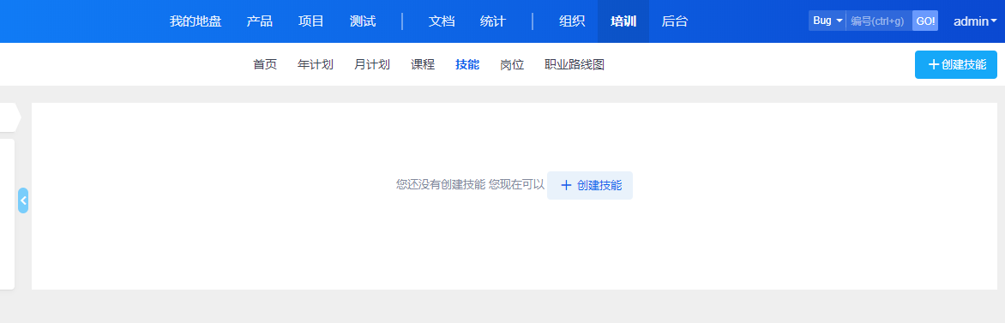Open the 文档 section
1005x323 pixels.
[442, 21]
